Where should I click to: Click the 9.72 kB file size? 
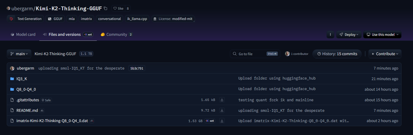(208, 110)
